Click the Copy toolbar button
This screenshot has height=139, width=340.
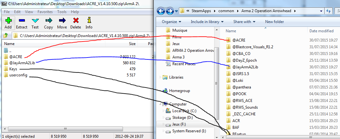click(48, 23)
